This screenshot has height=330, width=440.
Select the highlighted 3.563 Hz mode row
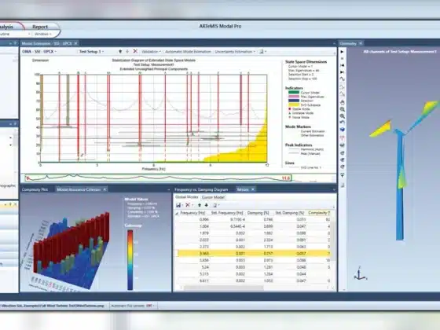(x=254, y=253)
